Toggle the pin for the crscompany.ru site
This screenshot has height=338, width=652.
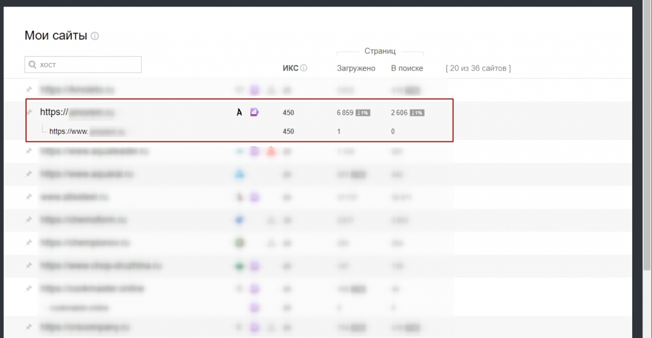tap(29, 328)
